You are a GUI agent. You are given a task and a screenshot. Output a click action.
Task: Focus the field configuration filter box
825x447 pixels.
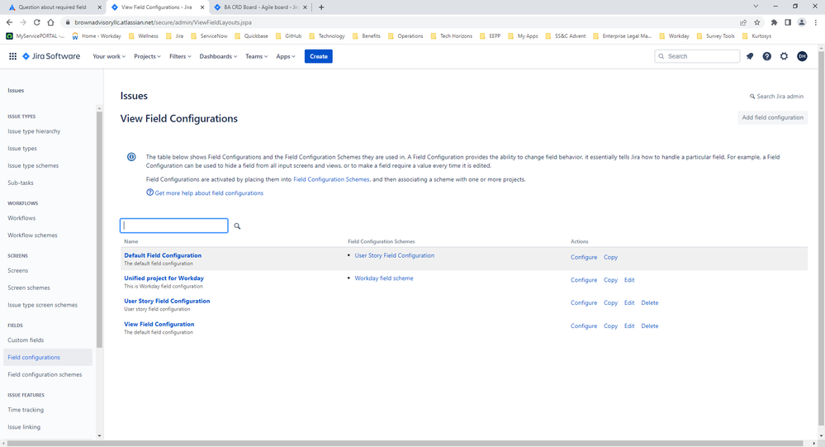(x=174, y=226)
